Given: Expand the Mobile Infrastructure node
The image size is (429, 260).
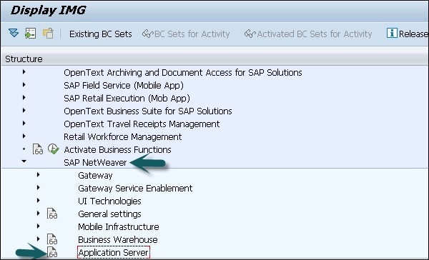Looking at the screenshot, I should pyautogui.click(x=39, y=226).
